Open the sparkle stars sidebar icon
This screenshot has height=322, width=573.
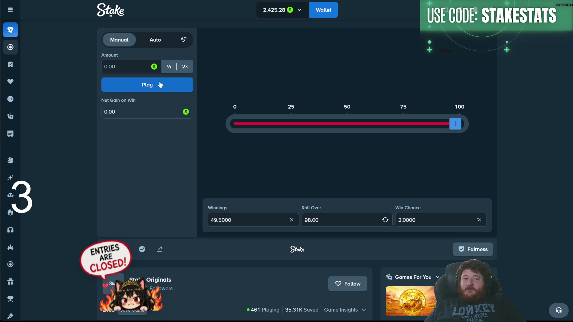coord(10,178)
